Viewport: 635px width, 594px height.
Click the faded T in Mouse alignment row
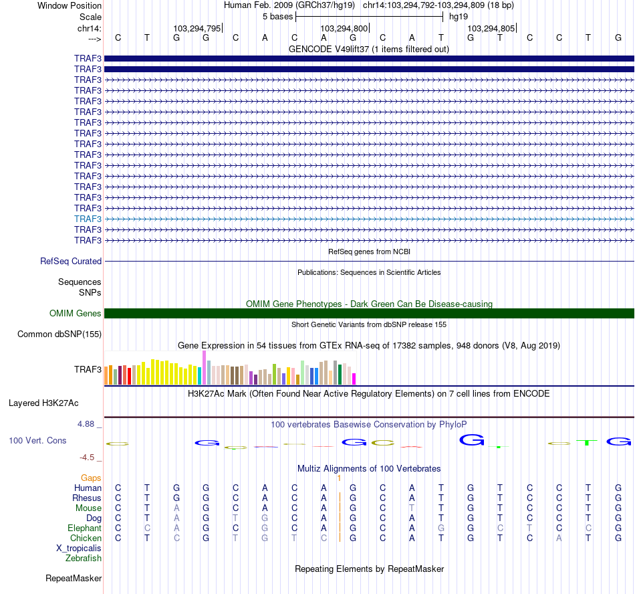412,508
